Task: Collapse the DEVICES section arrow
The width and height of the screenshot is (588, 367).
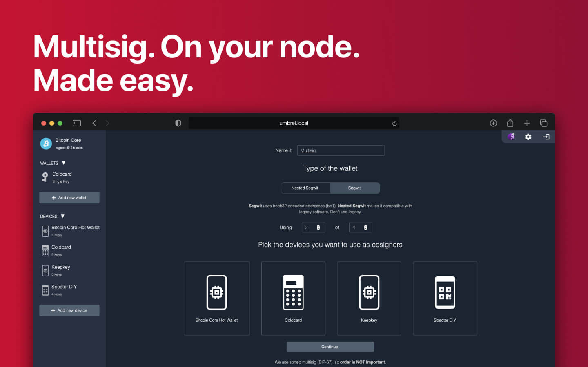Action: (62, 216)
